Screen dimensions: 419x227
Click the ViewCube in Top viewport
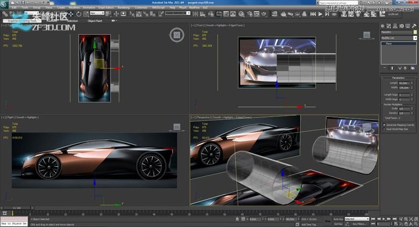point(177,35)
